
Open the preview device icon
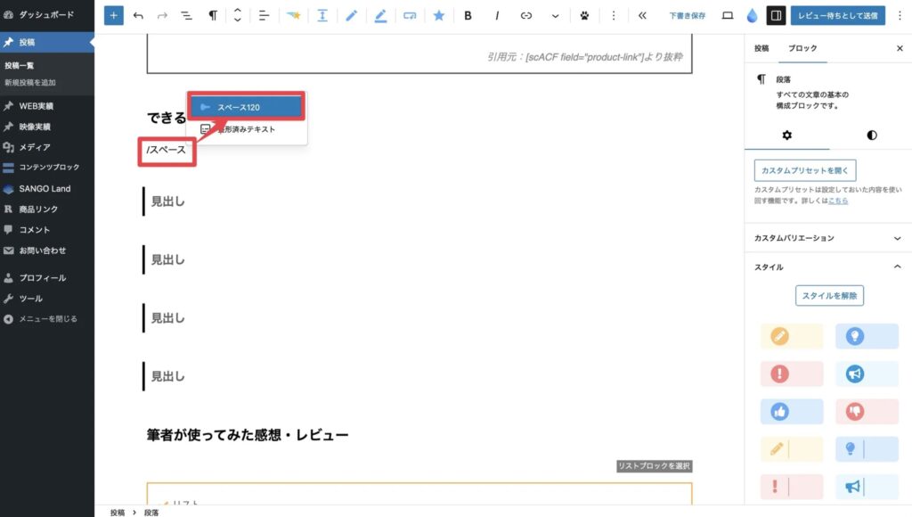727,15
